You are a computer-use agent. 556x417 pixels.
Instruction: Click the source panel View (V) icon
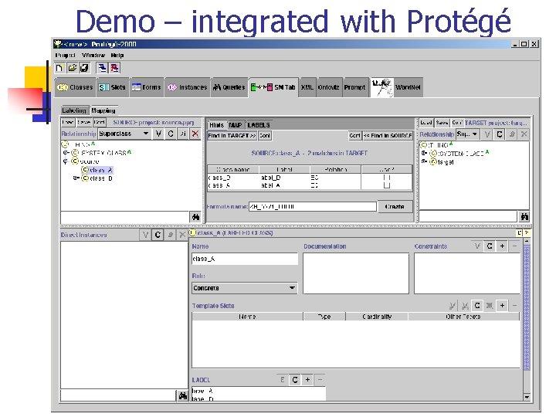pyautogui.click(x=158, y=134)
